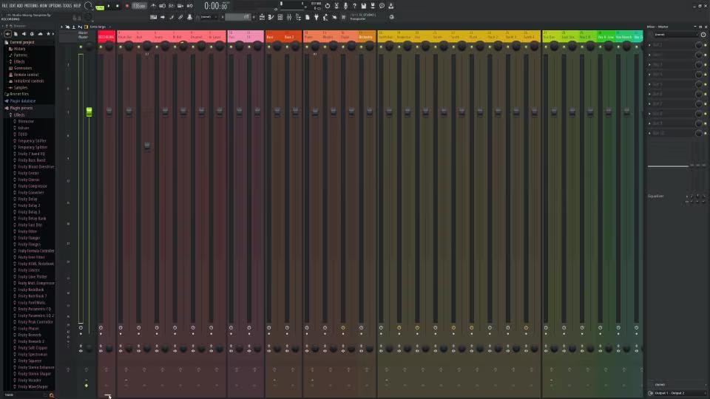
Task: Click the save project floppy icon
Action: point(364,6)
